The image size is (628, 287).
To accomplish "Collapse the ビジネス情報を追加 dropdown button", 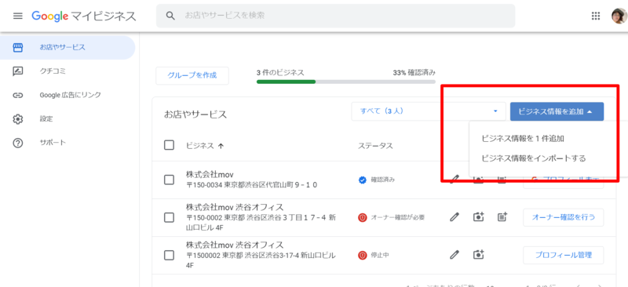I will click(x=557, y=111).
